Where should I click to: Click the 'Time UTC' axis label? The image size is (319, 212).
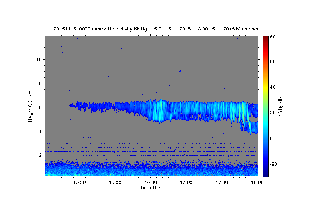(151, 188)
